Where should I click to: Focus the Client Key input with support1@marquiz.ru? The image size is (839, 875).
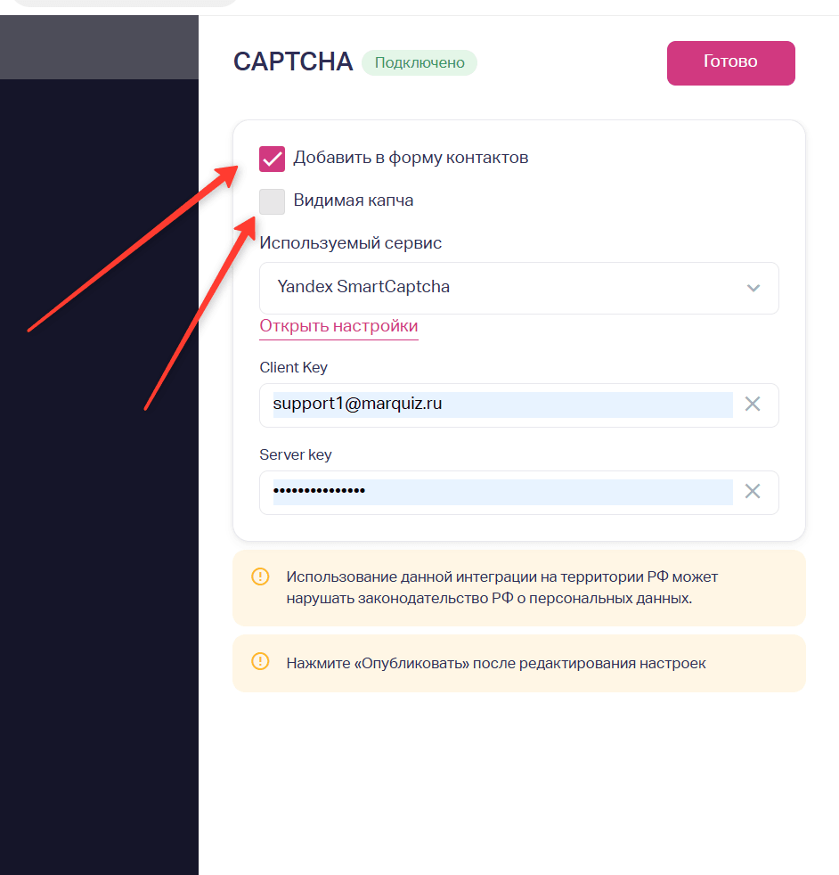[502, 405]
